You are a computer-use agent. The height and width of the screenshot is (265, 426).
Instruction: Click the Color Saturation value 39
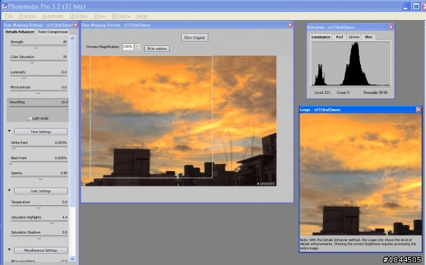coord(65,57)
